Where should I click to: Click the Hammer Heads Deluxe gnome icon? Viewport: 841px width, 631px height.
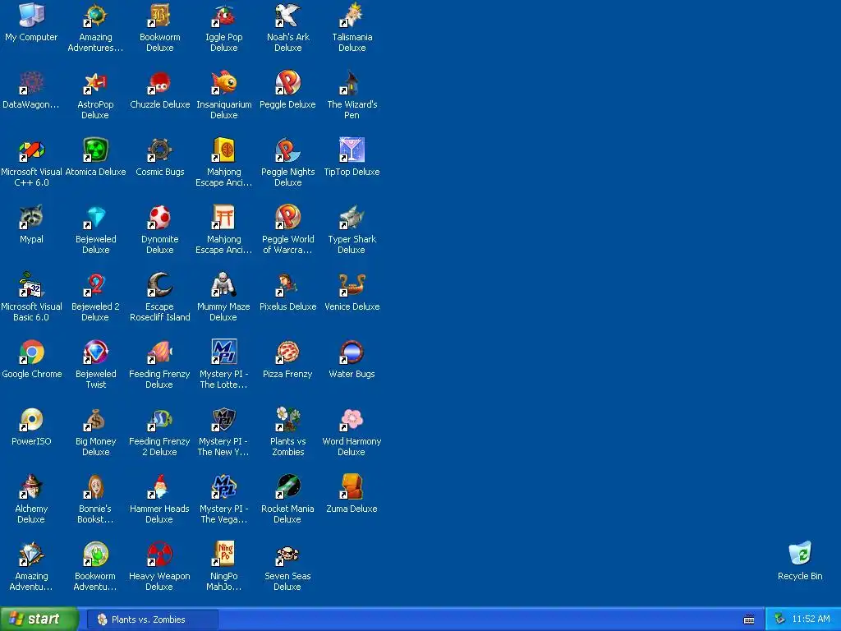tap(159, 486)
